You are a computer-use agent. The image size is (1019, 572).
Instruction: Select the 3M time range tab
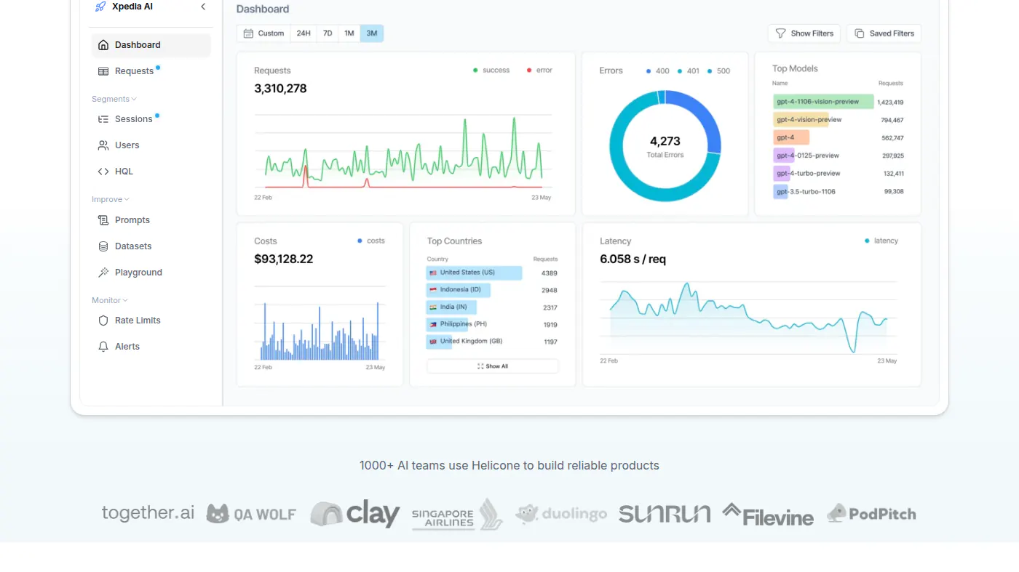point(372,33)
